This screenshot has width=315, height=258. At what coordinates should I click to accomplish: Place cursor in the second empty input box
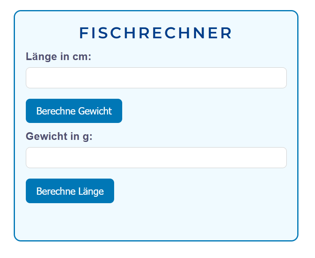pos(156,158)
